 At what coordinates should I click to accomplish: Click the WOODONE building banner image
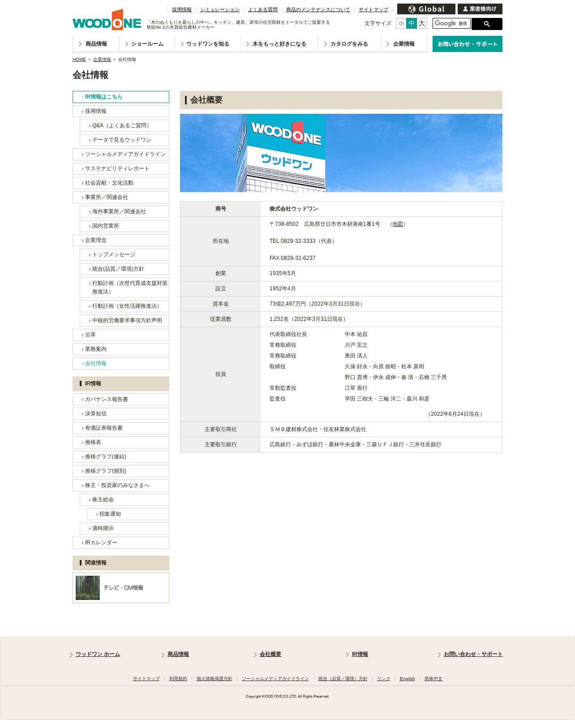click(341, 153)
